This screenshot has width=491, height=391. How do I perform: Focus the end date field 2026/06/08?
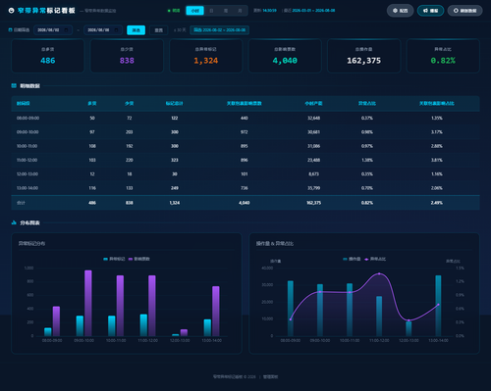[x=103, y=29]
